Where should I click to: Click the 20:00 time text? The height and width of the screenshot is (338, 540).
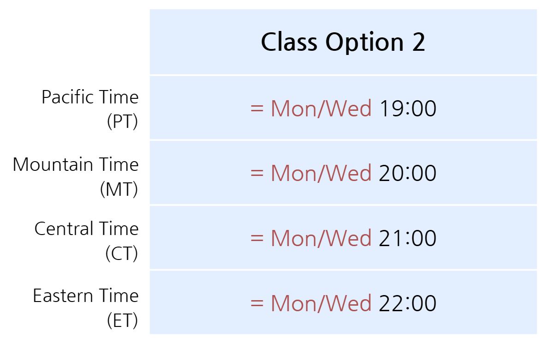[408, 173]
